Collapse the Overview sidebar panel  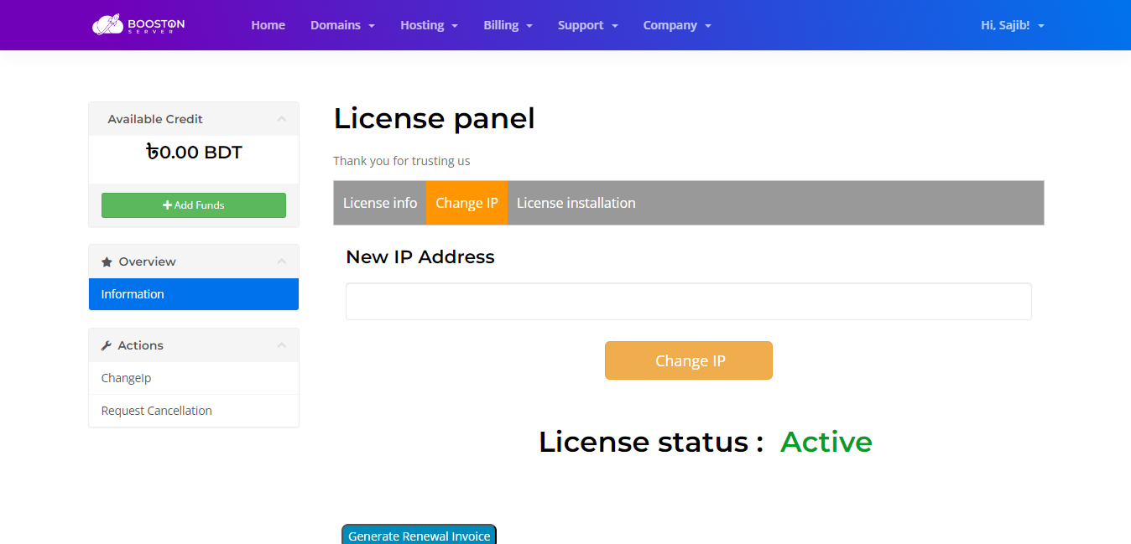[x=281, y=262]
